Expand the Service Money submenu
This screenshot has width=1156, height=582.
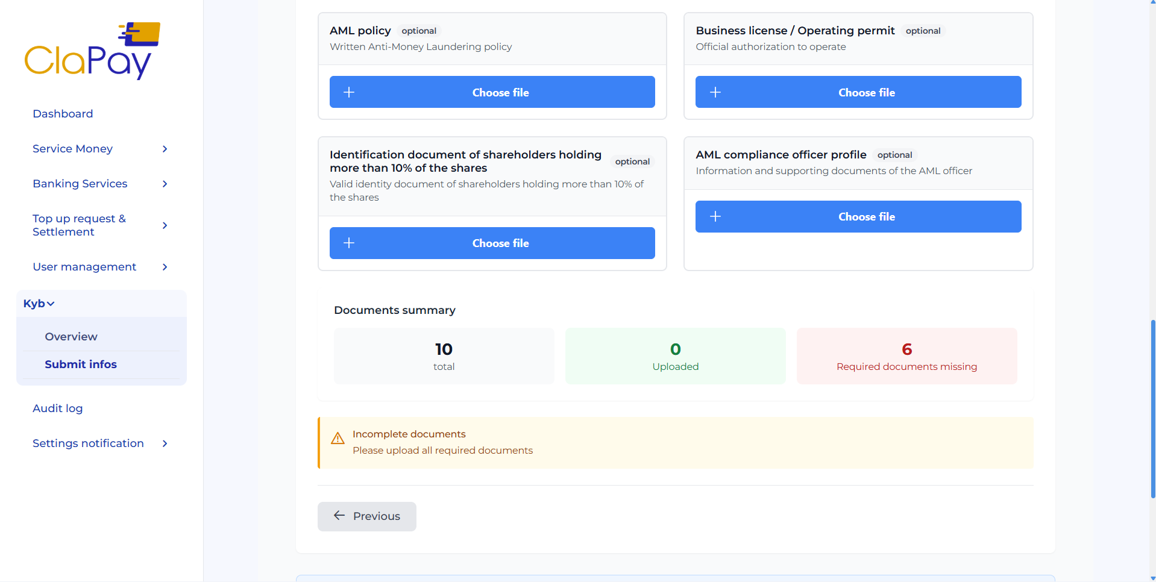pyautogui.click(x=165, y=149)
